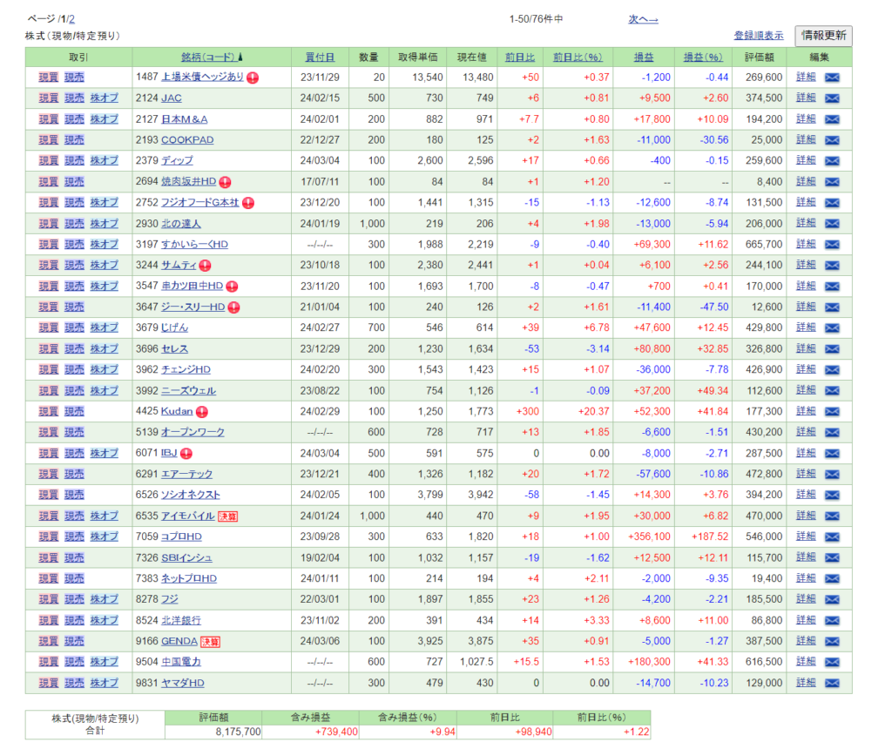The height and width of the screenshot is (749, 892).
Task: Open the mail icon in the コプロHD row
Action: (831, 537)
